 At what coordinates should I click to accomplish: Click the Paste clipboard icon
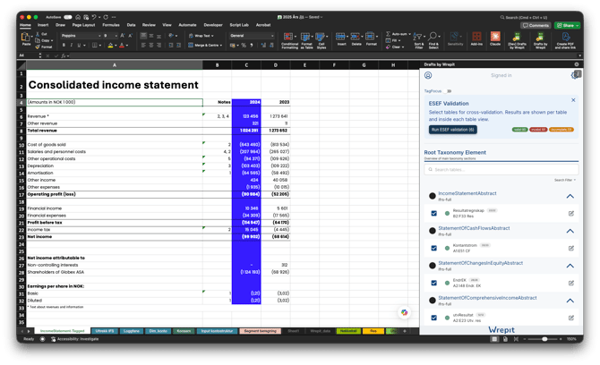point(26,38)
